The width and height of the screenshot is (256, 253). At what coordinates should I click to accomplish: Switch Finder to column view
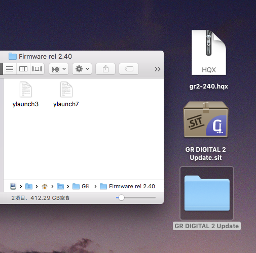(x=23, y=69)
